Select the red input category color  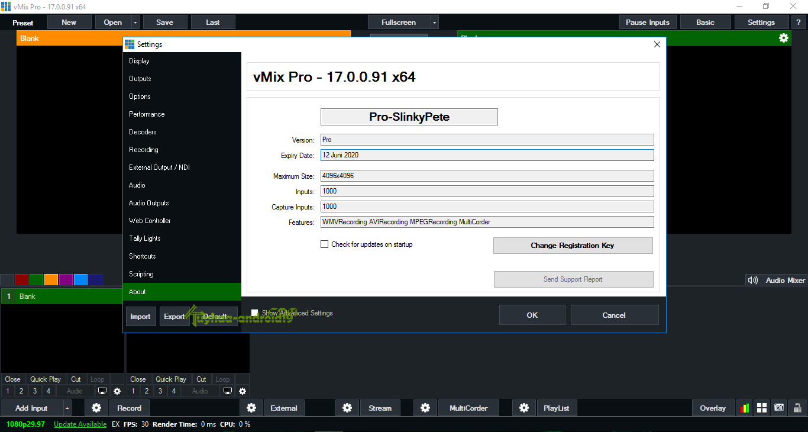(x=22, y=280)
